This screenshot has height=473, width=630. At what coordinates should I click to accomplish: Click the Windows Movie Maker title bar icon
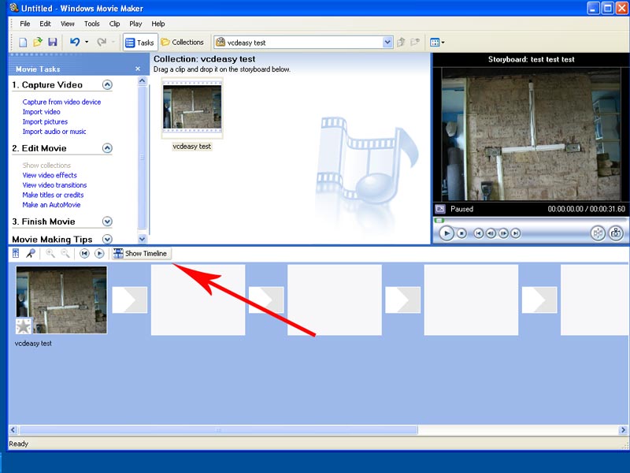[x=14, y=8]
